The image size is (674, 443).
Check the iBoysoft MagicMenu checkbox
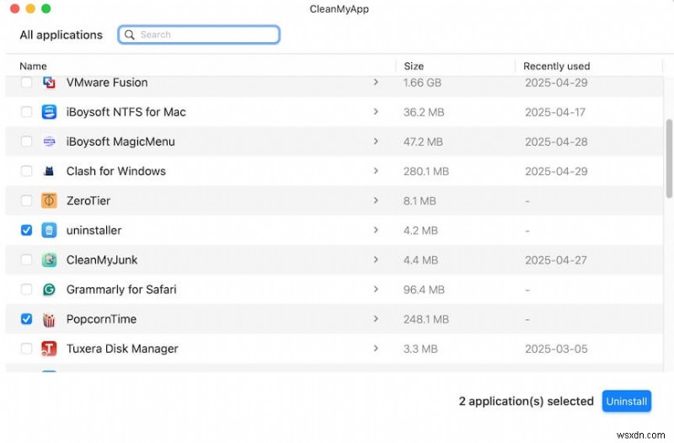coord(26,141)
